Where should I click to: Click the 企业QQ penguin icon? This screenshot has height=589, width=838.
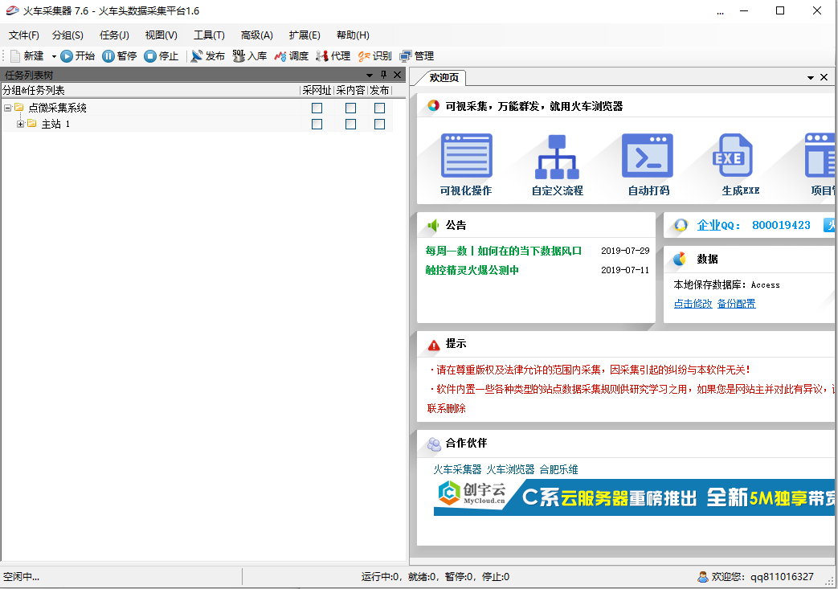(681, 225)
